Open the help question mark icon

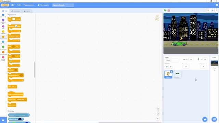pyautogui.click(x=217, y=5)
